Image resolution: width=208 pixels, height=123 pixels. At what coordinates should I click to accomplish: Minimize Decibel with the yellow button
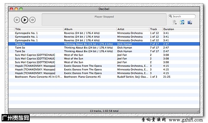pos(16,9)
